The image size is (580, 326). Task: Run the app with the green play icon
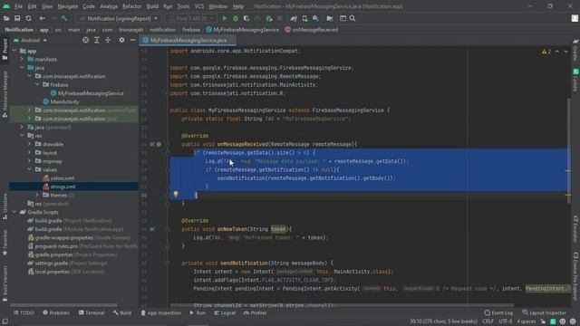[225, 18]
